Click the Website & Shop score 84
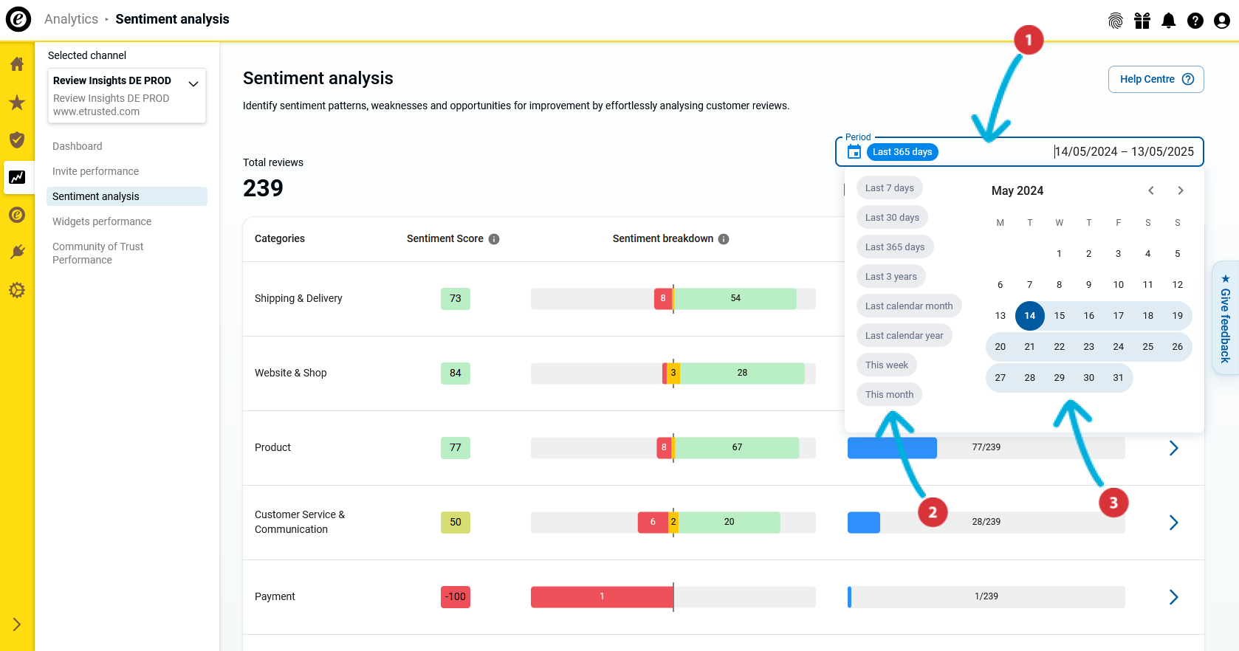The image size is (1239, 651). point(456,373)
